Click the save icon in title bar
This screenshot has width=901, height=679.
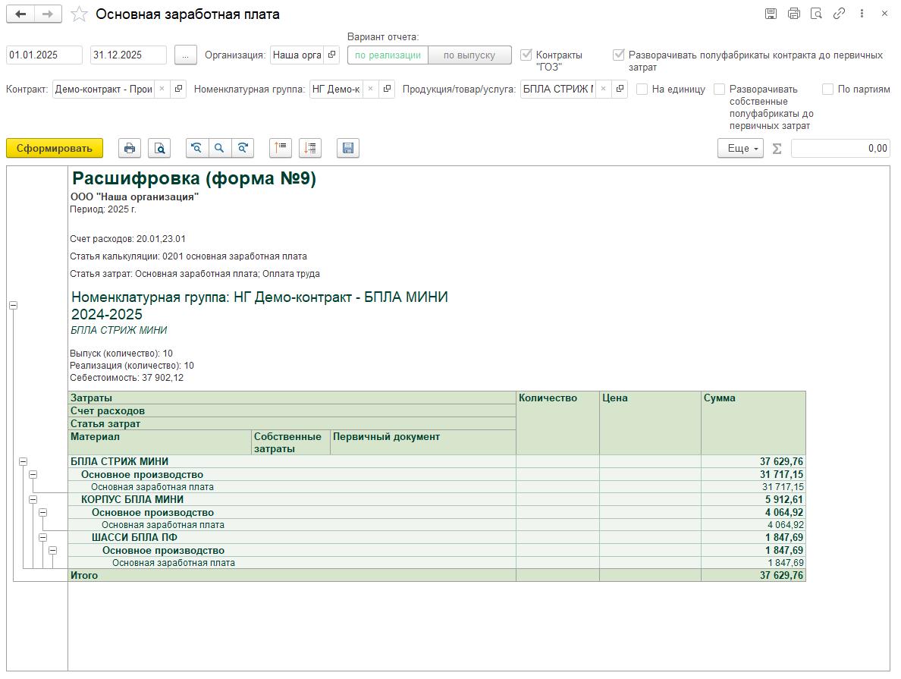(771, 14)
